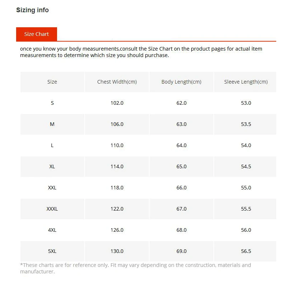The width and height of the screenshot is (287, 287).
Task: Select the XL size row label
Action: coord(52,166)
